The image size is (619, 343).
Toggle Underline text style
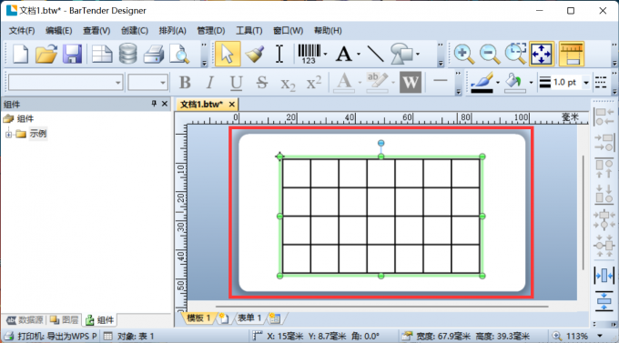[x=236, y=83]
